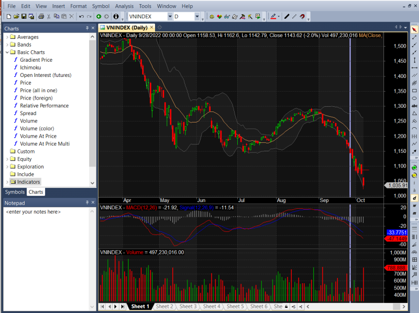Screen dimensions: 419x313
Task: Click the Save file toolbar icon
Action: tap(24, 17)
